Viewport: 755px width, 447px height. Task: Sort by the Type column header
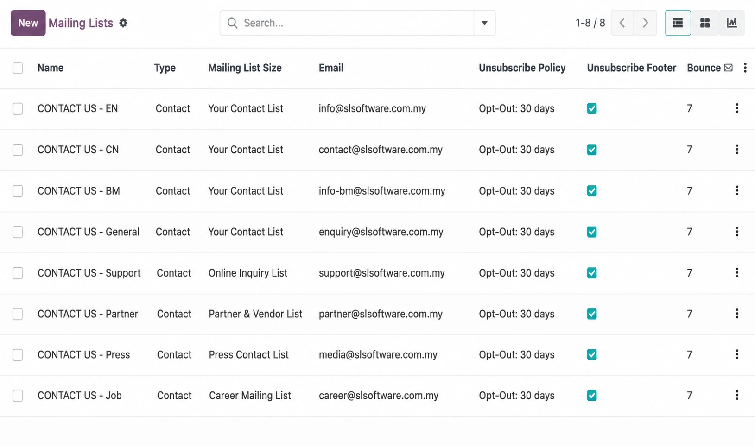(165, 68)
